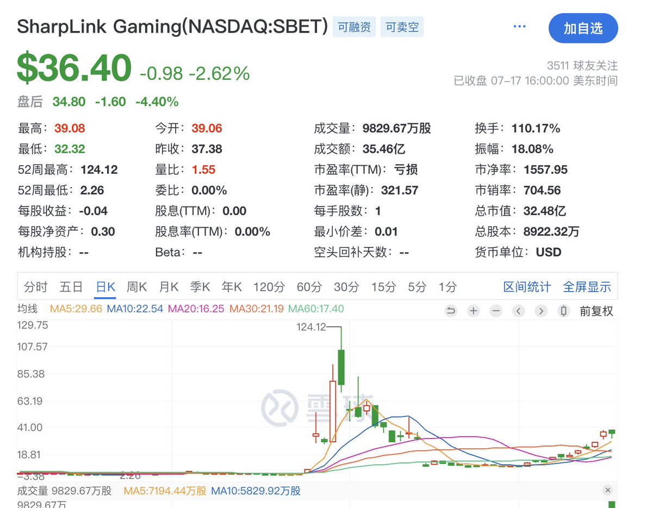
Task: Select the 季K chart tab
Action: click(200, 287)
